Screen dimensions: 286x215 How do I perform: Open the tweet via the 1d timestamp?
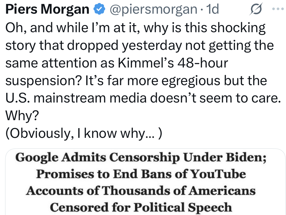213,10
